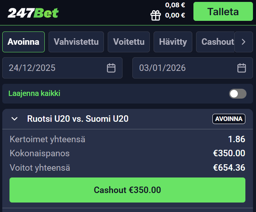Open calendar for start date 24/12/2025
The height and width of the screenshot is (212, 256).
111,68
